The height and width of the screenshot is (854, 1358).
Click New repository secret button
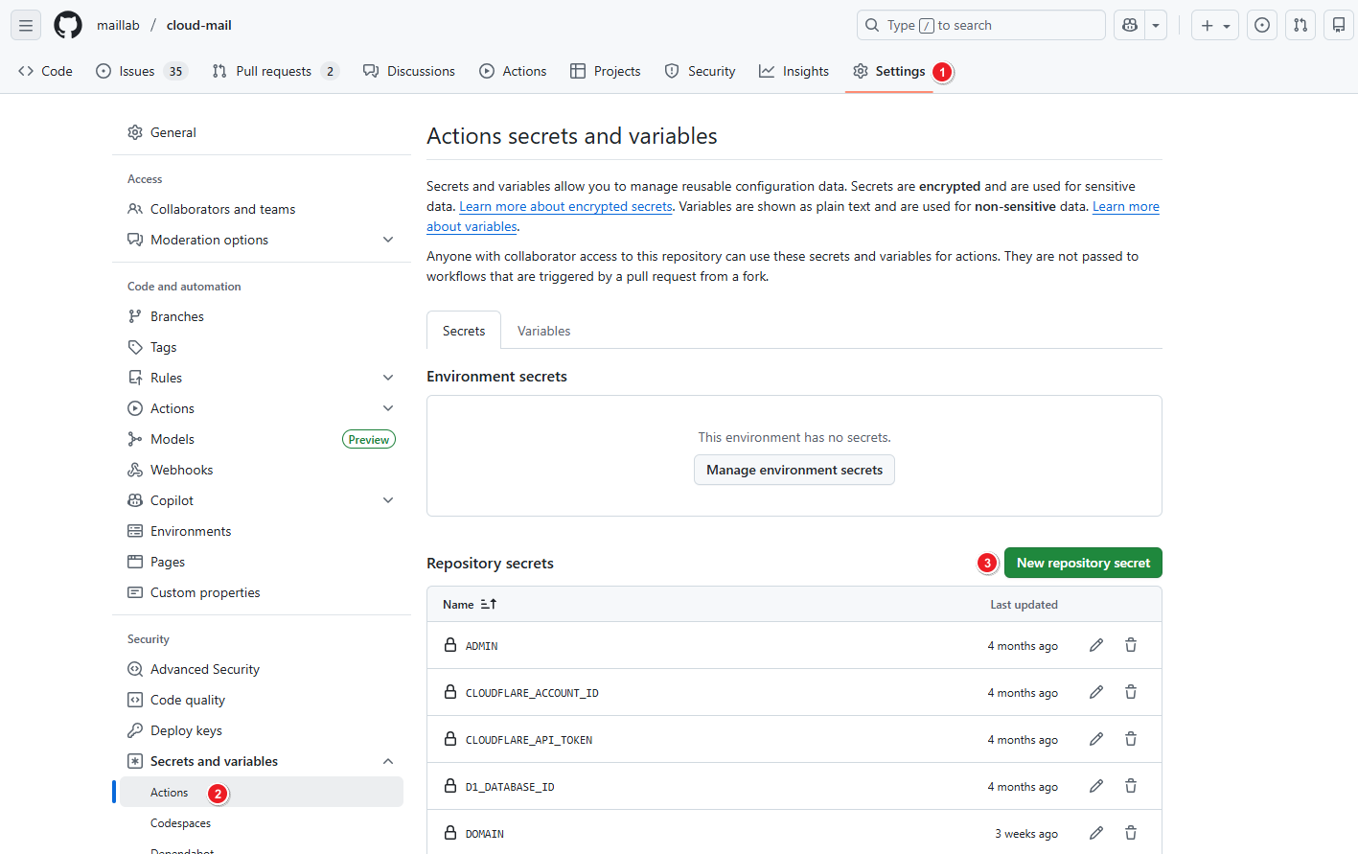coord(1083,563)
